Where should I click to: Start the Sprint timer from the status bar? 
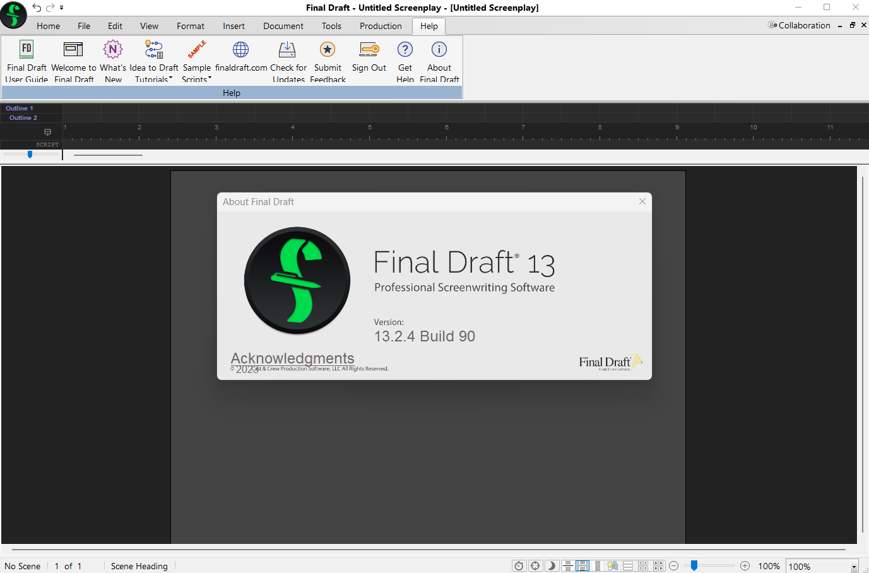click(x=519, y=566)
